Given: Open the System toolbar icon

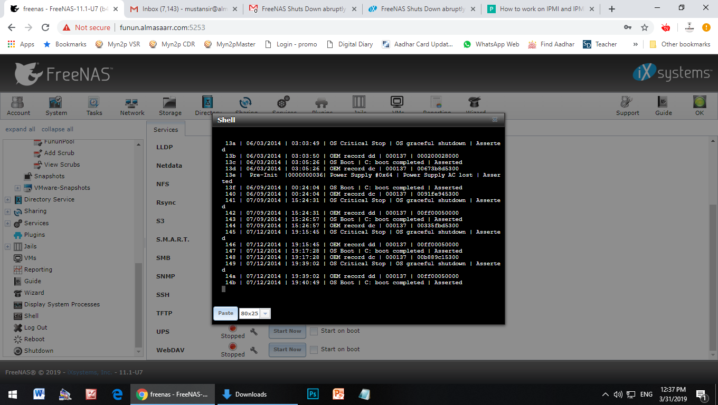Looking at the screenshot, I should tap(56, 105).
